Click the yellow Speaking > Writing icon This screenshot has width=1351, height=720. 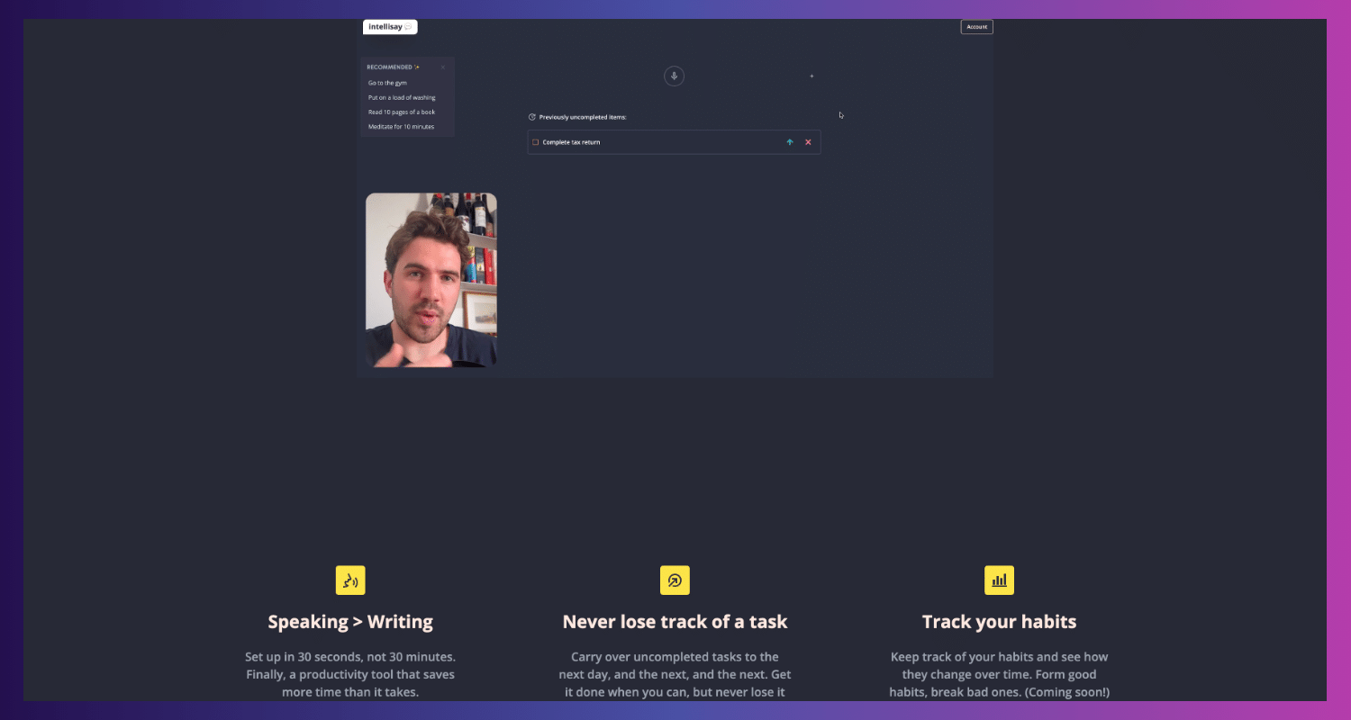tap(350, 580)
